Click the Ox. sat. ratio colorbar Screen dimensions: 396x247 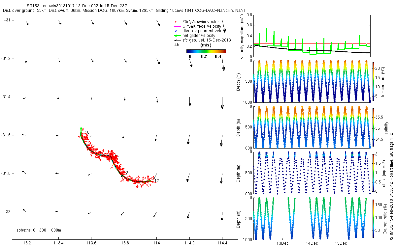pos(374,218)
